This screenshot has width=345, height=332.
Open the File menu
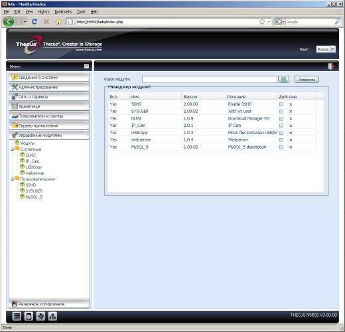[7, 12]
